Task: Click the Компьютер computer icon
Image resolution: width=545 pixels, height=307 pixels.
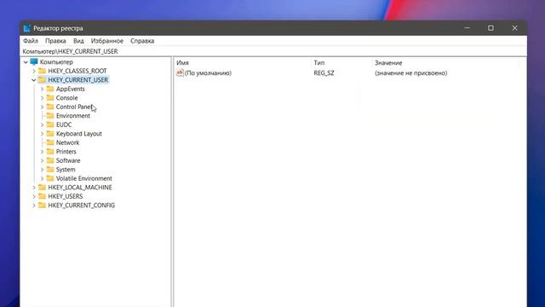Action: pos(34,61)
